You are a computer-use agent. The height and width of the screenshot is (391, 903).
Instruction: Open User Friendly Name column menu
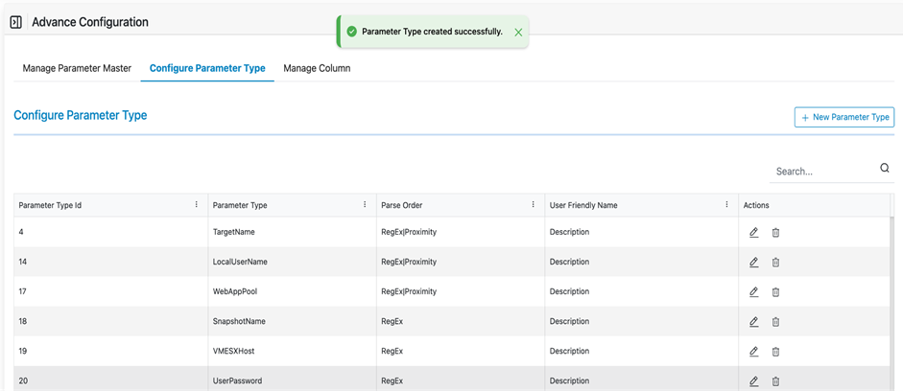pos(726,205)
